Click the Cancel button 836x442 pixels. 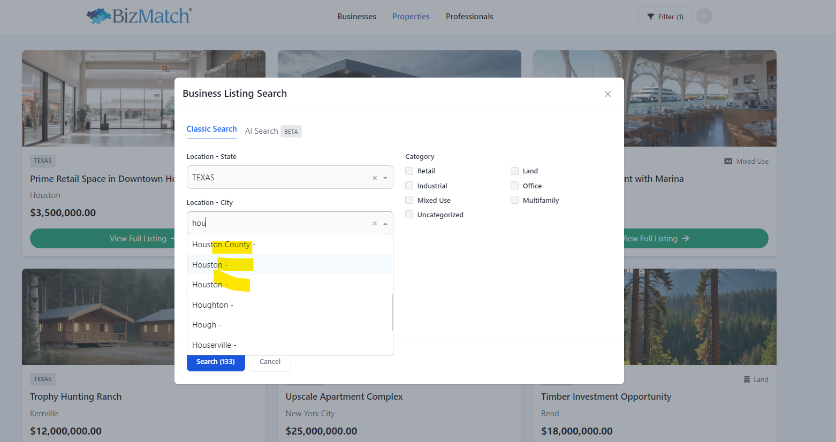pyautogui.click(x=270, y=362)
